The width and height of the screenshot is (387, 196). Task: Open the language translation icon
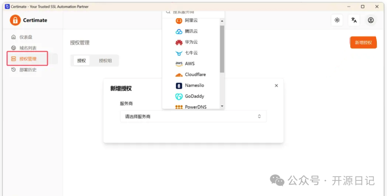point(354,20)
